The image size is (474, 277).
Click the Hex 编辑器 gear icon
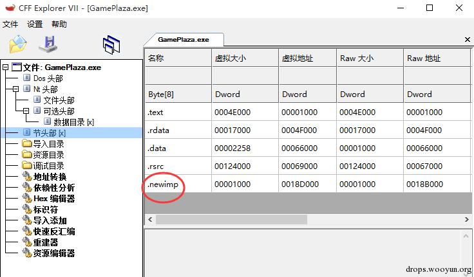pyautogui.click(x=27, y=199)
